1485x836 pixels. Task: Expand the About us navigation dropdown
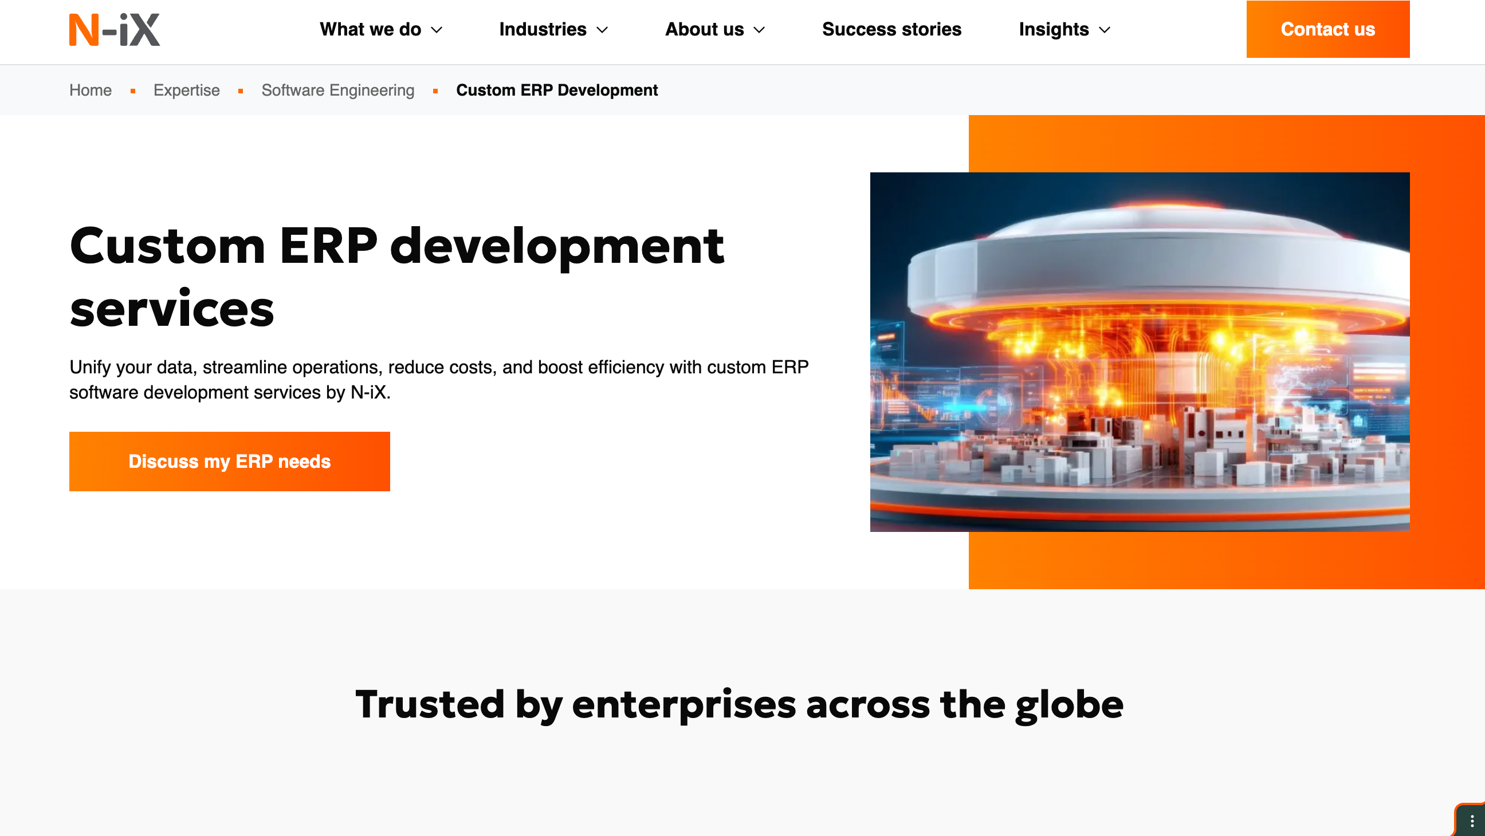click(x=705, y=29)
